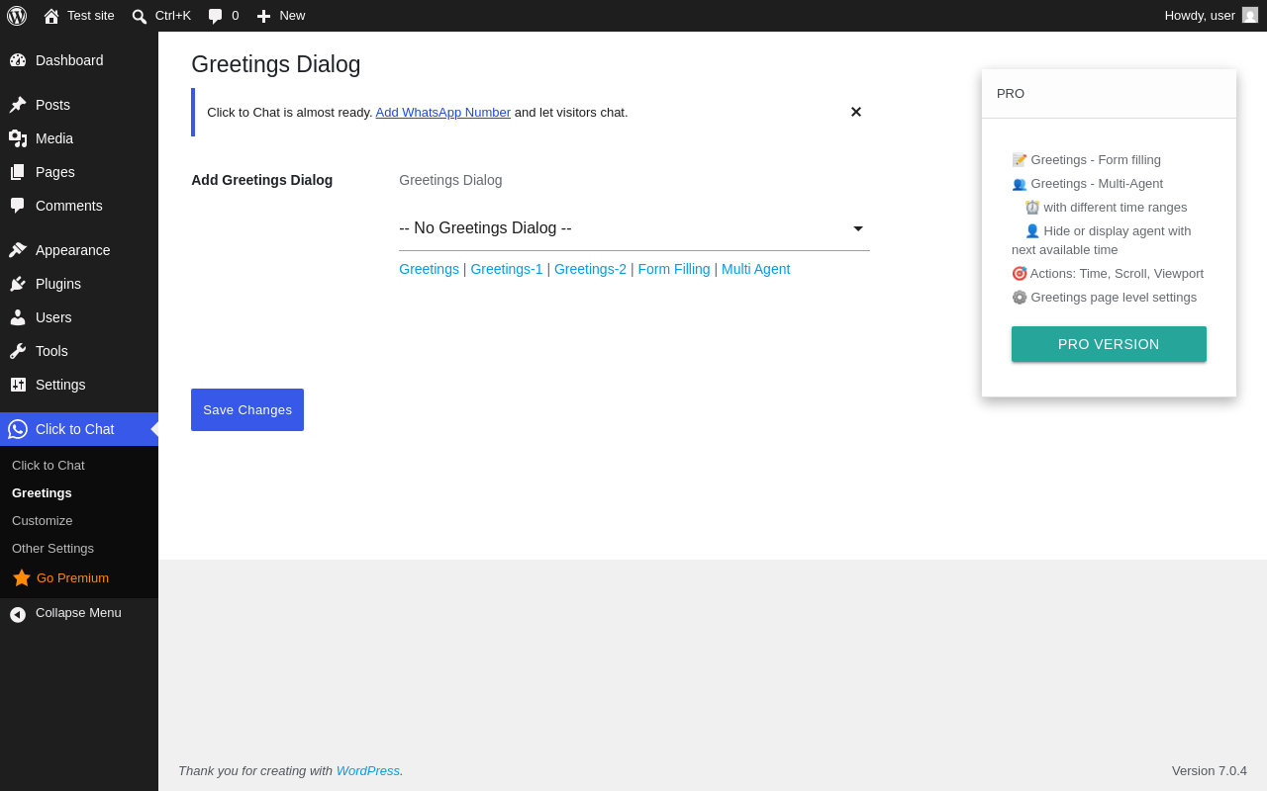1267x791 pixels.
Task: Click the plus icon beside New
Action: pyautogui.click(x=263, y=16)
